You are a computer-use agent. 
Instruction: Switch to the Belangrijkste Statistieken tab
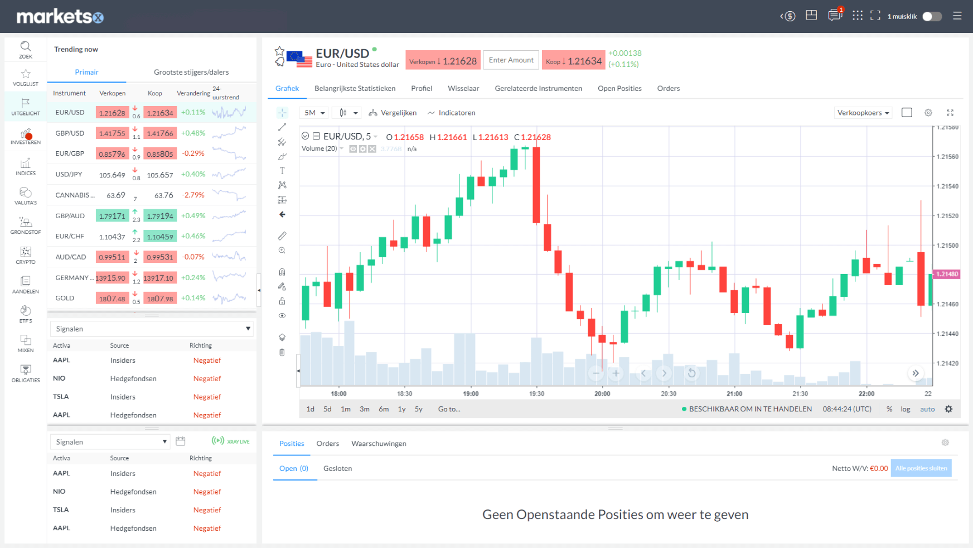point(355,88)
